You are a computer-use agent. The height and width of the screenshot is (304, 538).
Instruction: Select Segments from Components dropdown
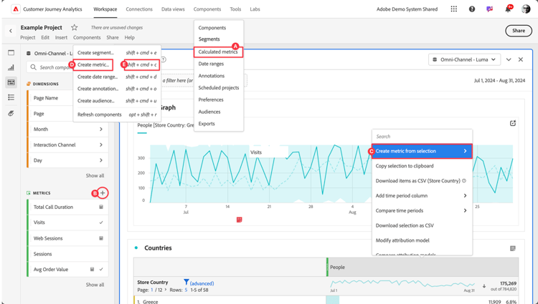tap(209, 39)
